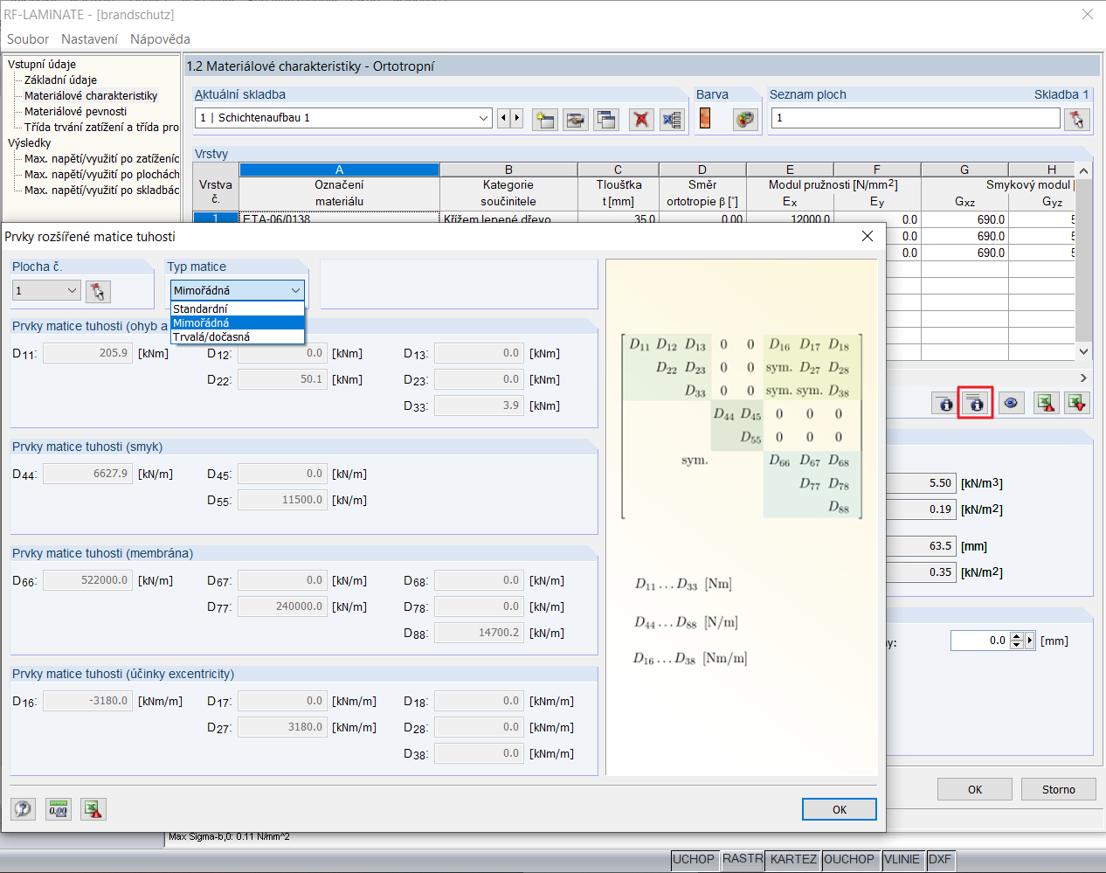Toggle VLINIE in the status bar
This screenshot has width=1106, height=873.
pos(902,860)
